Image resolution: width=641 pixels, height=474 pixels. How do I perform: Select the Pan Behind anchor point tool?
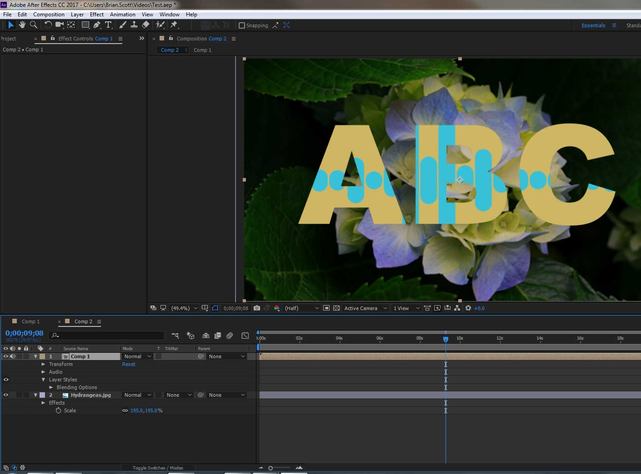click(71, 25)
